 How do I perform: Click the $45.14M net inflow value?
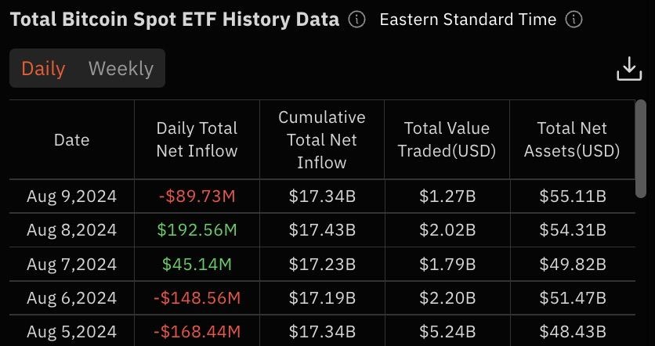197,264
